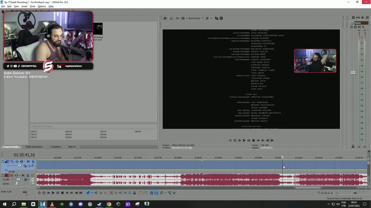This screenshot has width=371, height=208.
Task: Toggle preview overlays grid icon
Action: tap(207, 18)
